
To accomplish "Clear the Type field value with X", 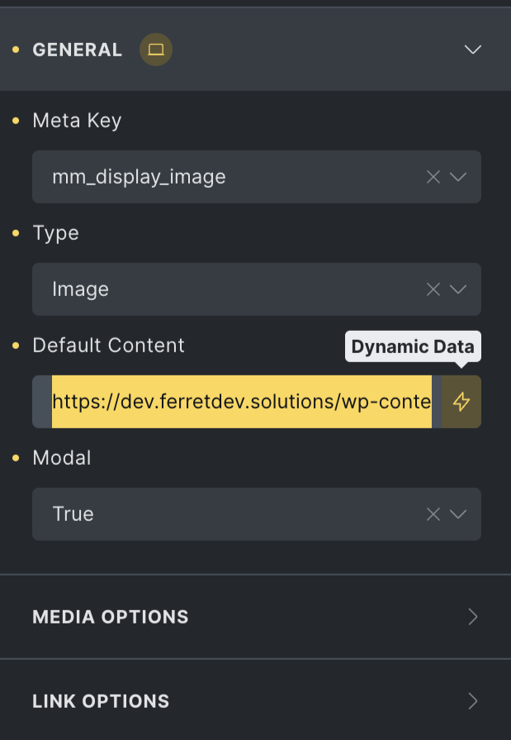I will tap(433, 289).
